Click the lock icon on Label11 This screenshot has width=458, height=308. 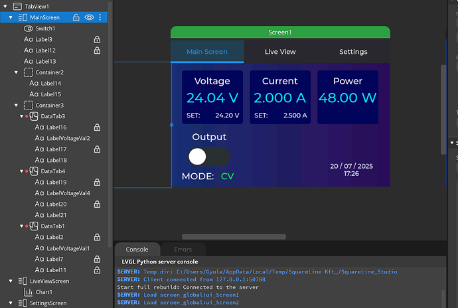[98, 270]
